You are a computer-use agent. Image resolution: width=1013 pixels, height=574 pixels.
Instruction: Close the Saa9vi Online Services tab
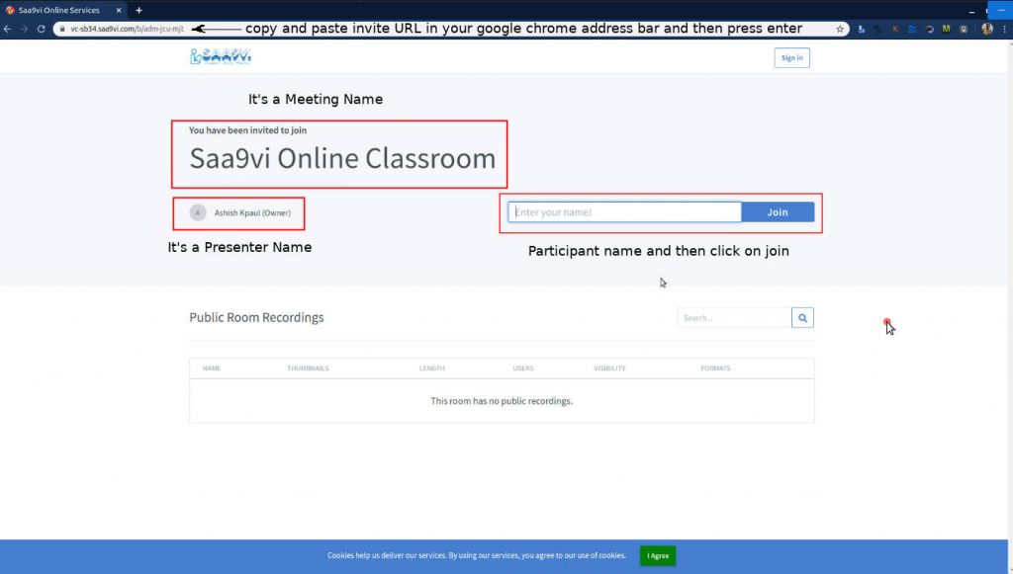point(119,10)
